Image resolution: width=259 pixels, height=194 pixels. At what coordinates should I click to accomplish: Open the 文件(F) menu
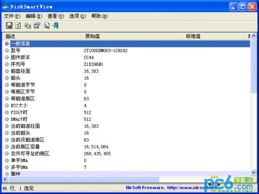(12, 16)
